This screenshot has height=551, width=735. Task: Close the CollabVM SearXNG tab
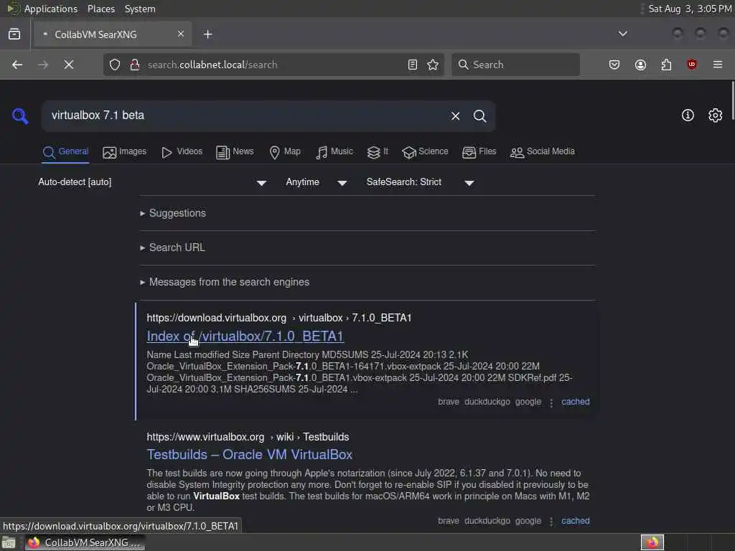[x=181, y=34]
